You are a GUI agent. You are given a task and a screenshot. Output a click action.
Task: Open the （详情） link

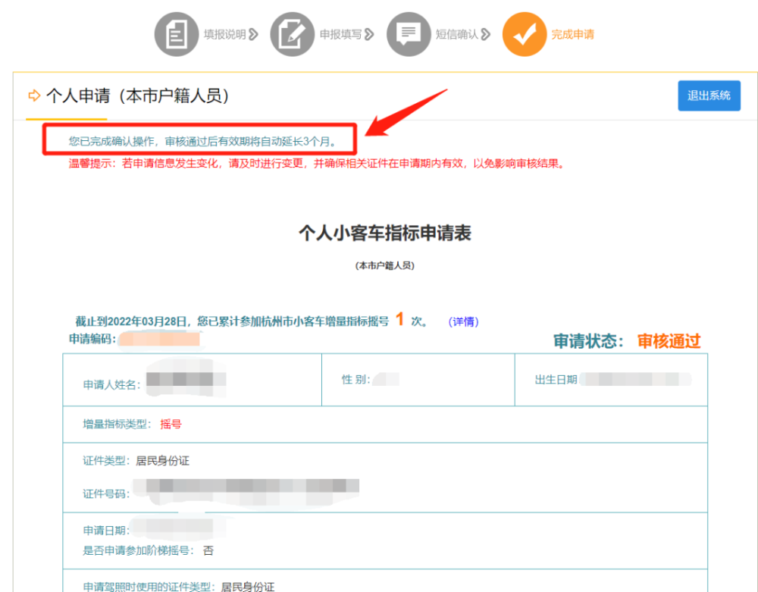click(463, 321)
